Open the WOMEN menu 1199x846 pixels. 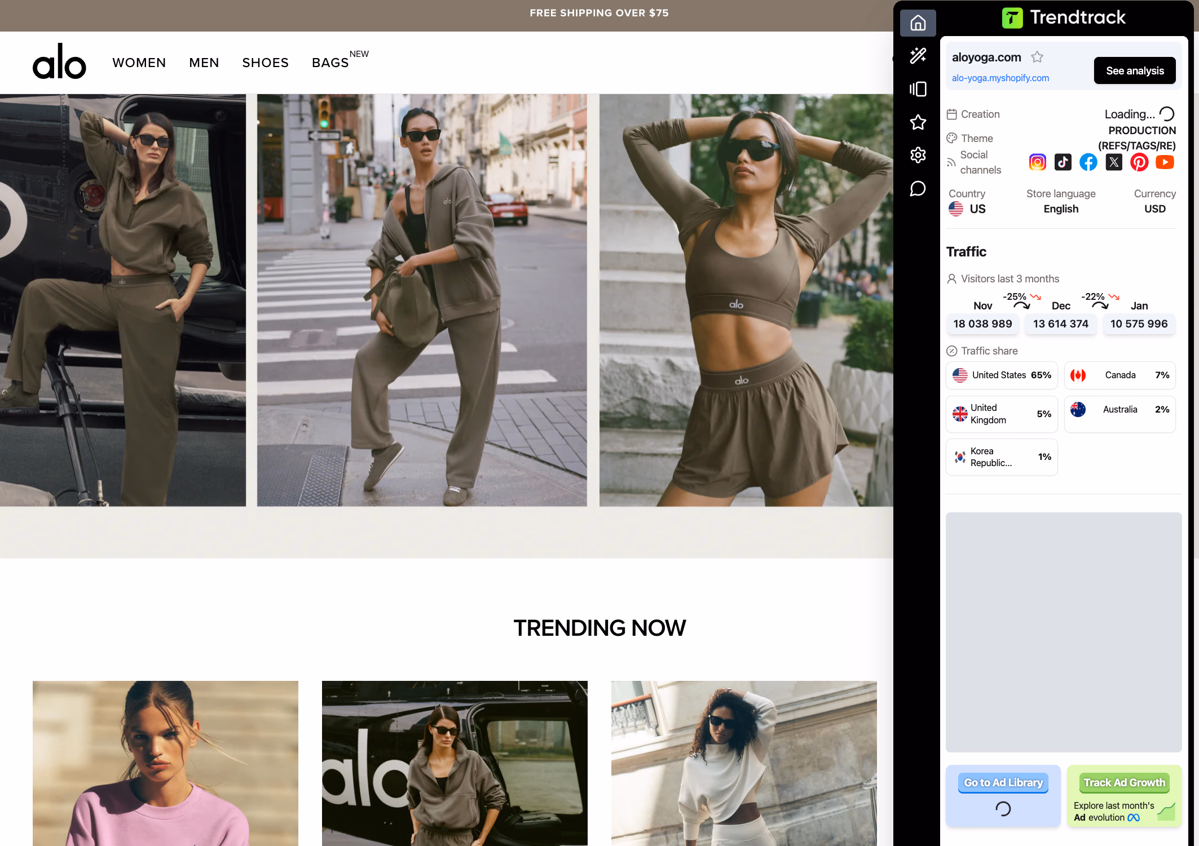139,63
